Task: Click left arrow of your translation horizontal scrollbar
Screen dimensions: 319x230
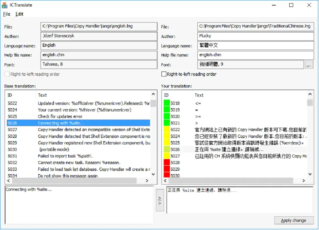Action: pos(165,181)
